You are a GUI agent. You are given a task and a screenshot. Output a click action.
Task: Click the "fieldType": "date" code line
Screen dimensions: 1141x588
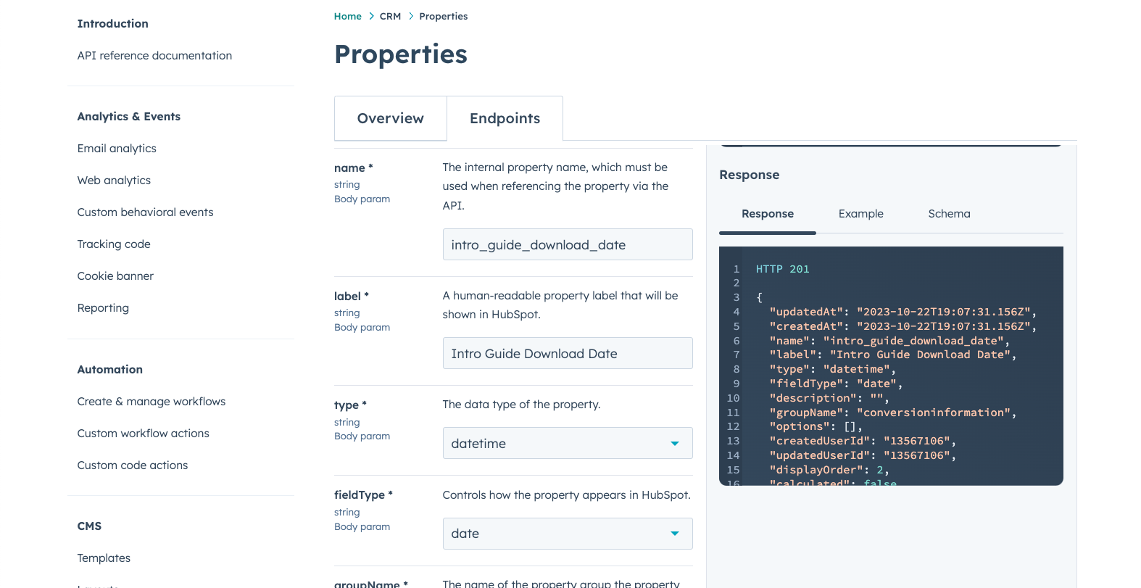(x=836, y=384)
